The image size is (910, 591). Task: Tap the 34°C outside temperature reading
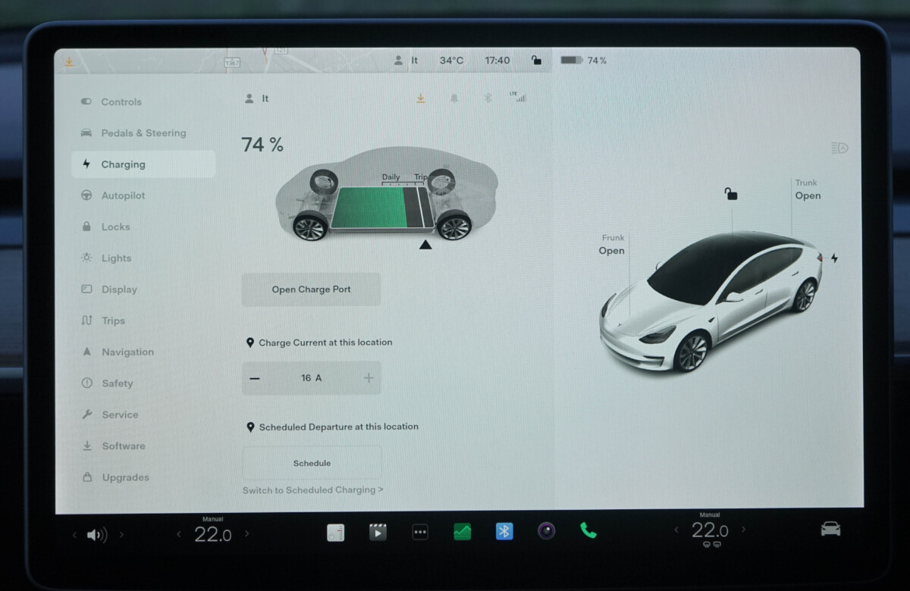tap(451, 61)
